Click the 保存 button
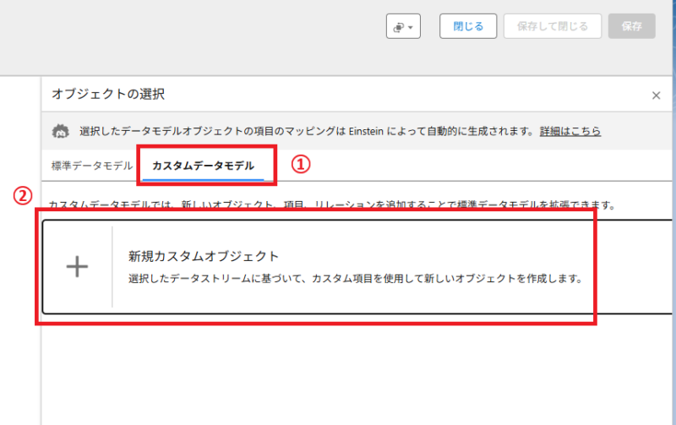The width and height of the screenshot is (676, 425). pyautogui.click(x=632, y=26)
